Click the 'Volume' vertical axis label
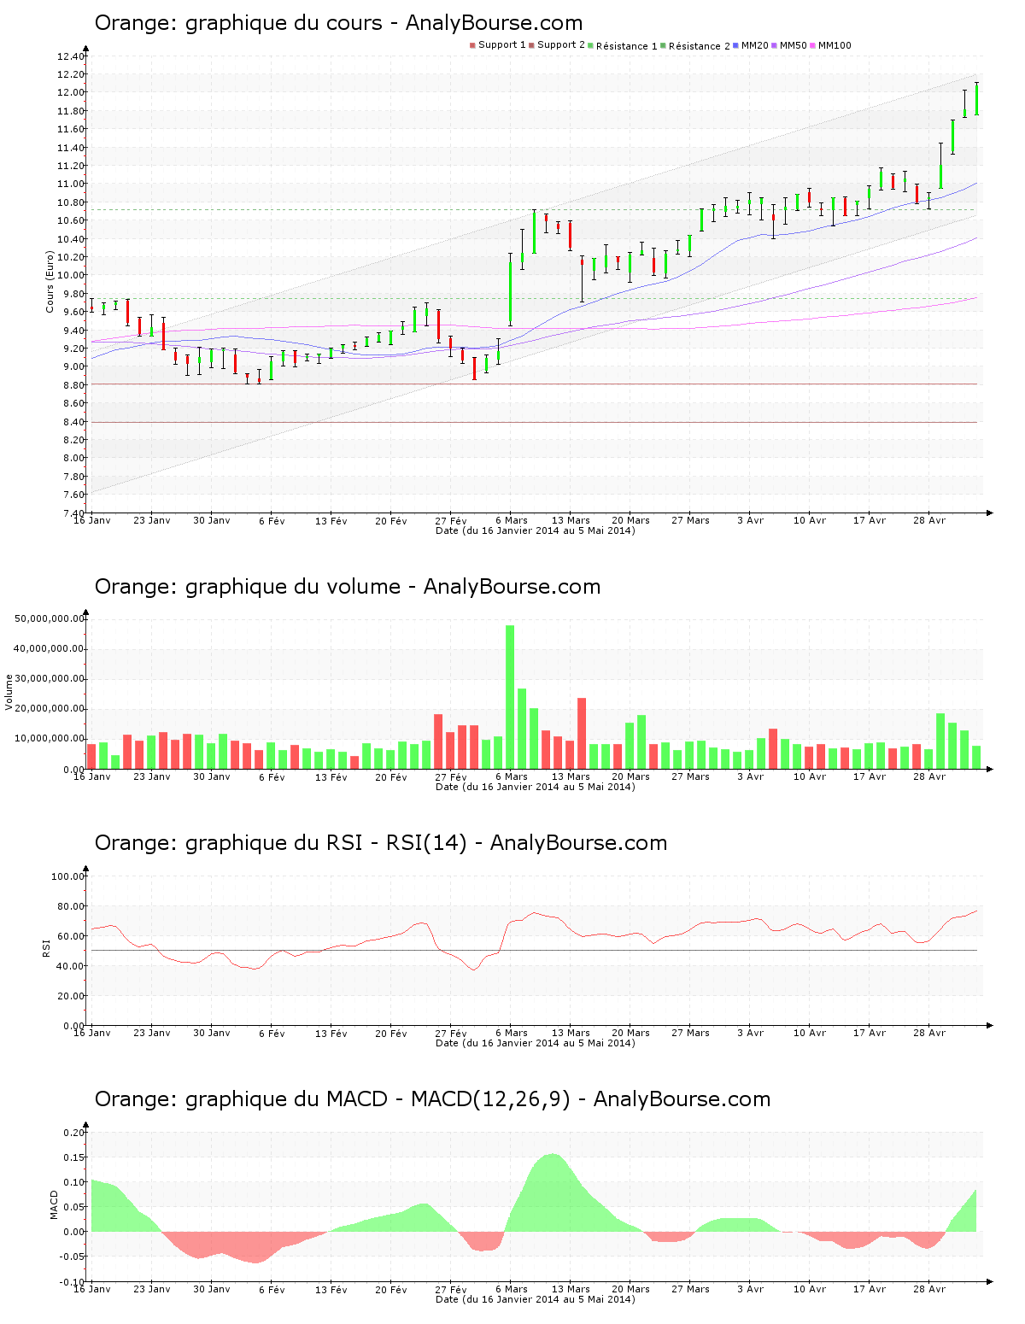The width and height of the screenshot is (1025, 1324). click(9, 692)
